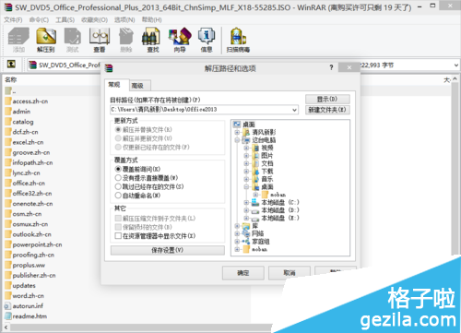Expand the 图片 (Pictures) node
Image resolution: width=461 pixels, height=333 pixels.
click(x=246, y=156)
